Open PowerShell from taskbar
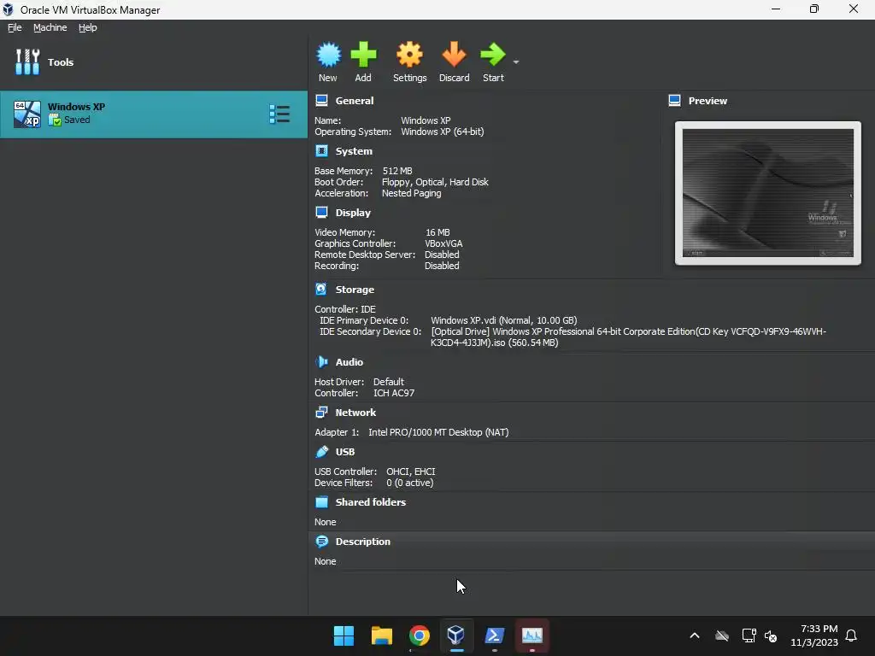Image resolution: width=875 pixels, height=656 pixels. point(495,635)
